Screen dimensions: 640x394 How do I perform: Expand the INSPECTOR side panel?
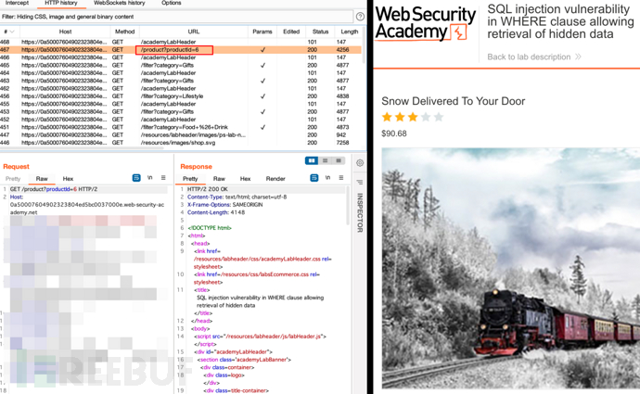click(360, 212)
